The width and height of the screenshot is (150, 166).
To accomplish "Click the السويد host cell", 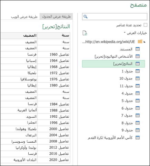I will tap(19, 117).
